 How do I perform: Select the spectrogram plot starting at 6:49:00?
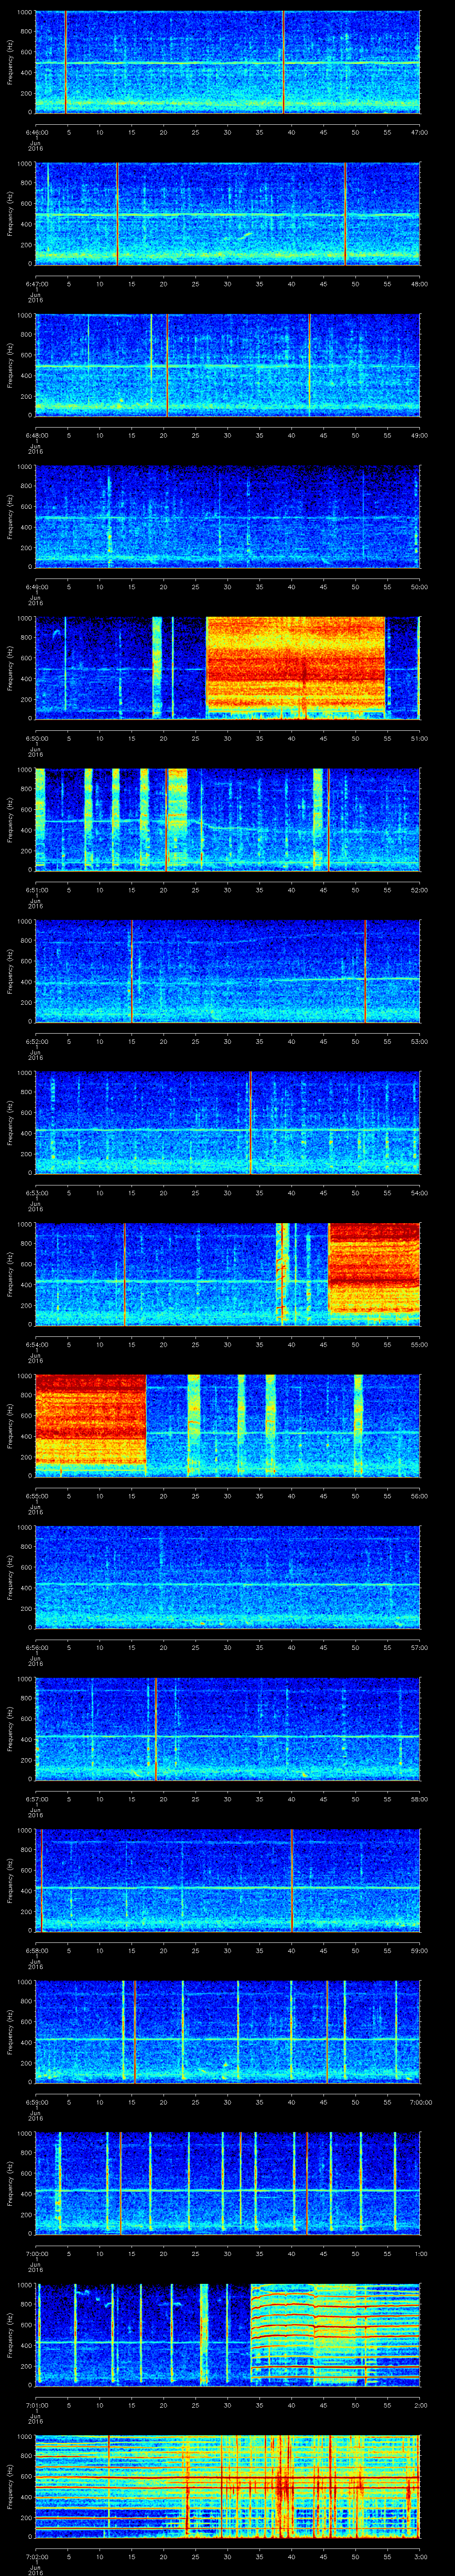pos(227,516)
